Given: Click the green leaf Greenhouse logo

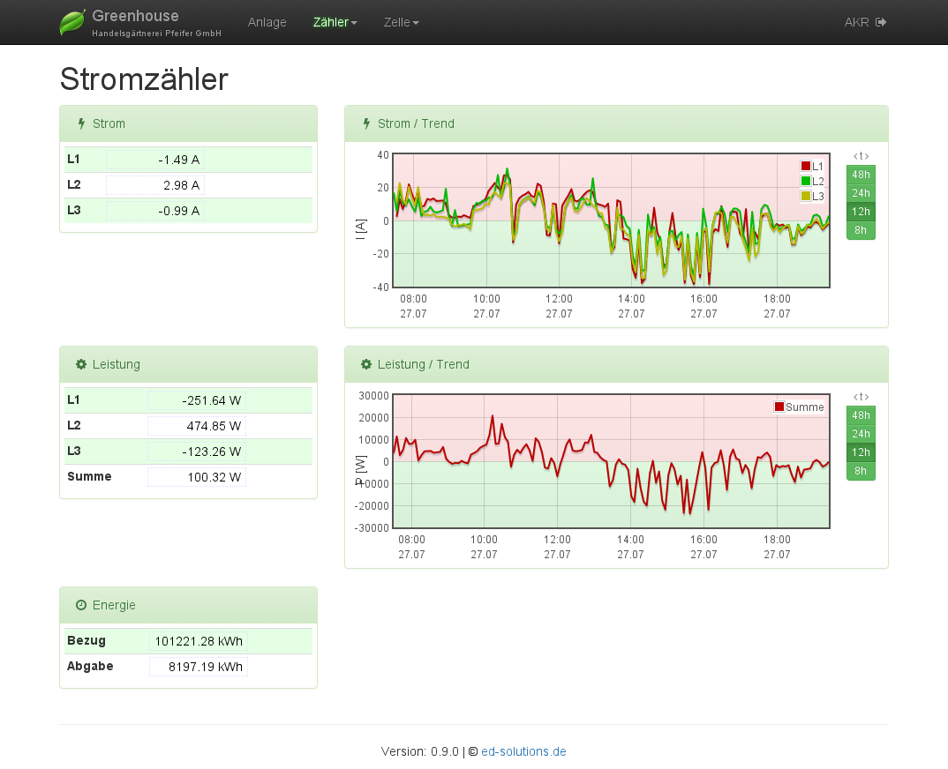Looking at the screenshot, I should (x=72, y=22).
